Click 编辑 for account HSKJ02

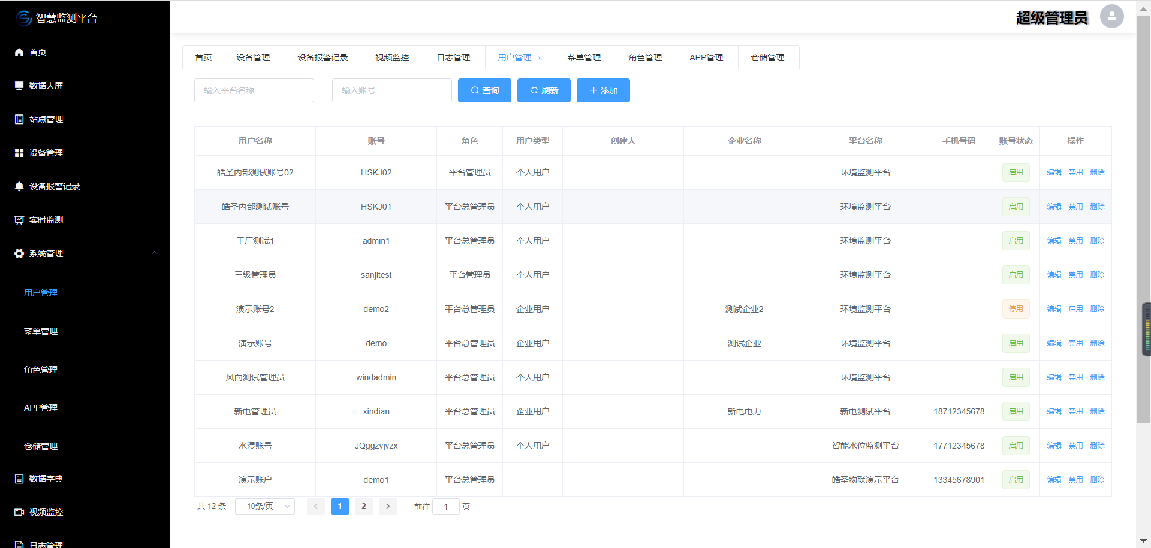click(1054, 172)
